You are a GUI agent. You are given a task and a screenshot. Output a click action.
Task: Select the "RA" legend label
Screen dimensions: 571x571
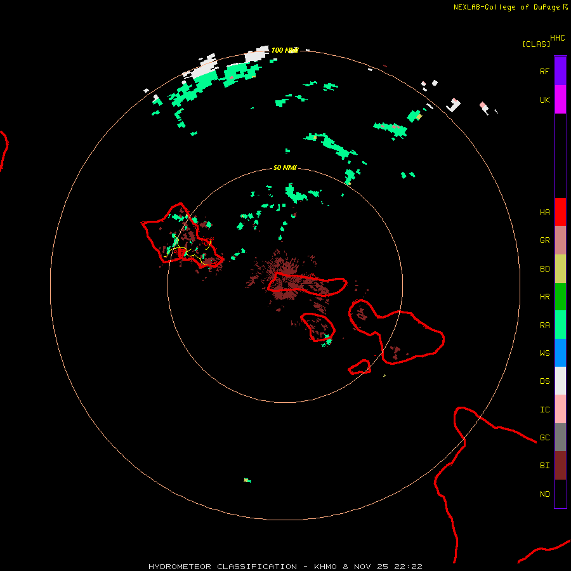tap(544, 325)
